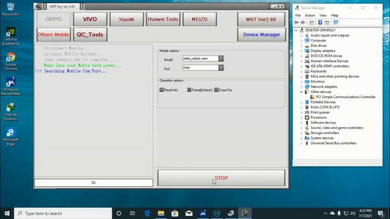
Task: Expand the Network adapters node
Action: (302, 86)
